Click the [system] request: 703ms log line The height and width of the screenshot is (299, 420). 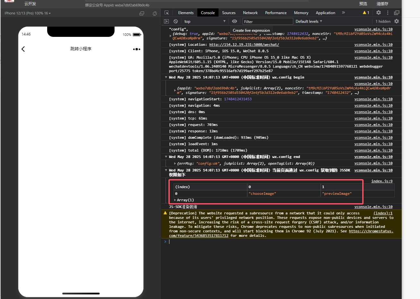pyautogui.click(x=193, y=125)
